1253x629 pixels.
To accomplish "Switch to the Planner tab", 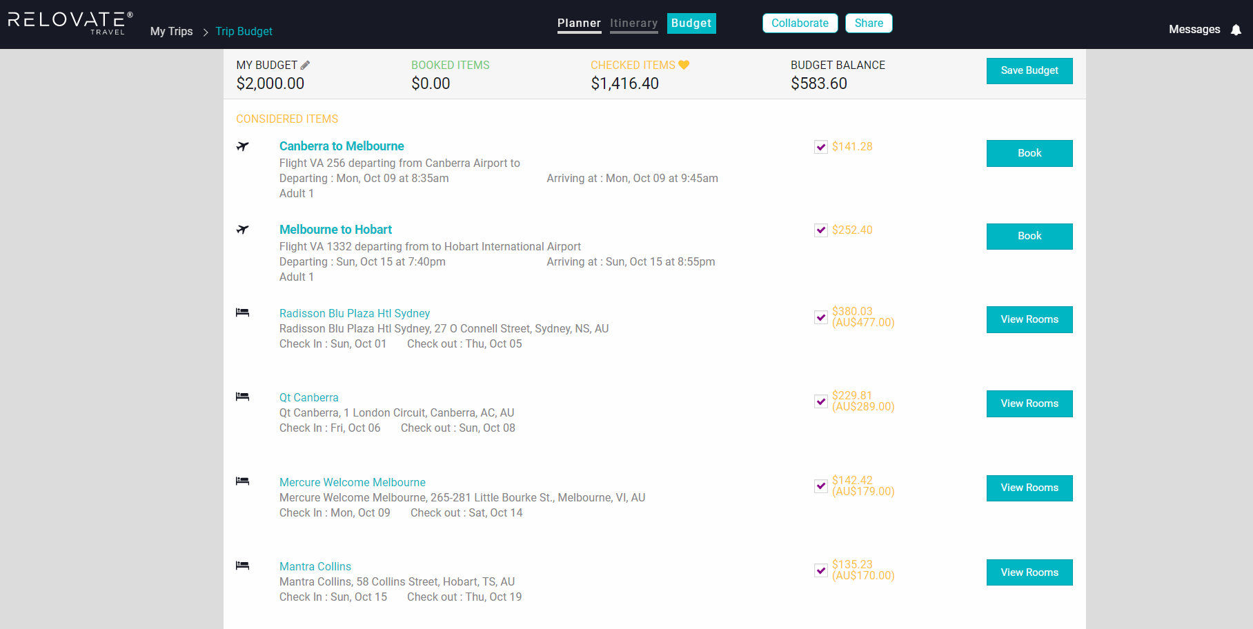I will [579, 23].
